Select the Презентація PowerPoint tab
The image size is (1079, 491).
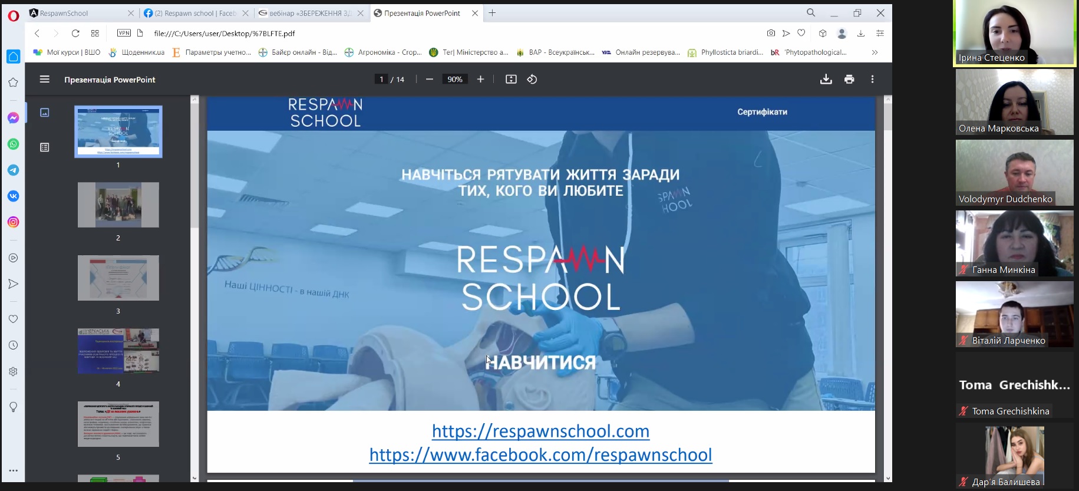[427, 13]
